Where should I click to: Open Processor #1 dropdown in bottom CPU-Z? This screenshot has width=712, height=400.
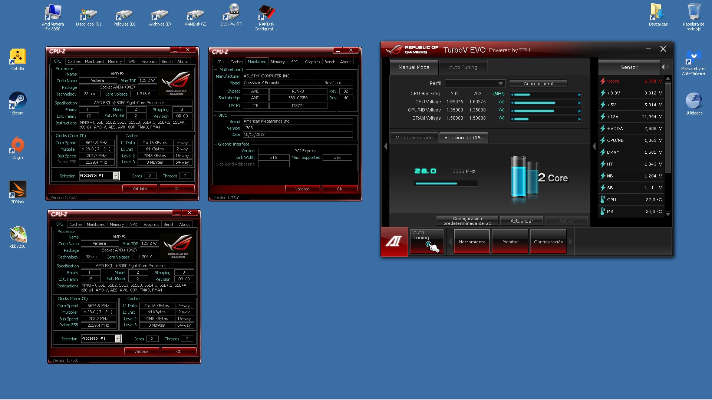tap(118, 339)
